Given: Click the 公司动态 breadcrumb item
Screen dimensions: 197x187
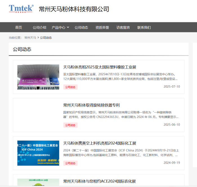Looking at the screenshot, I should (x=46, y=38).
